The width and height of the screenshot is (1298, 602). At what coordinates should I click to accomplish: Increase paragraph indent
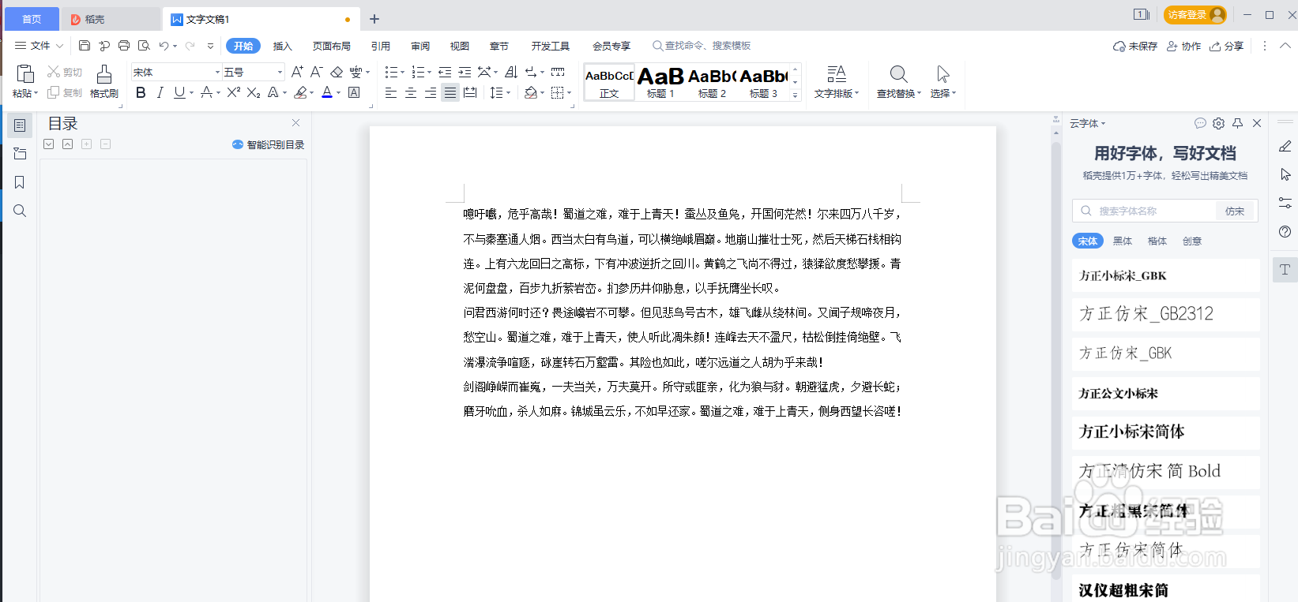point(465,72)
